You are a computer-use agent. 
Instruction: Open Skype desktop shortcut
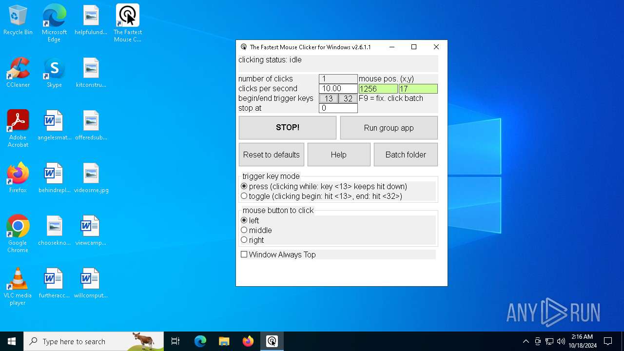pos(54,73)
